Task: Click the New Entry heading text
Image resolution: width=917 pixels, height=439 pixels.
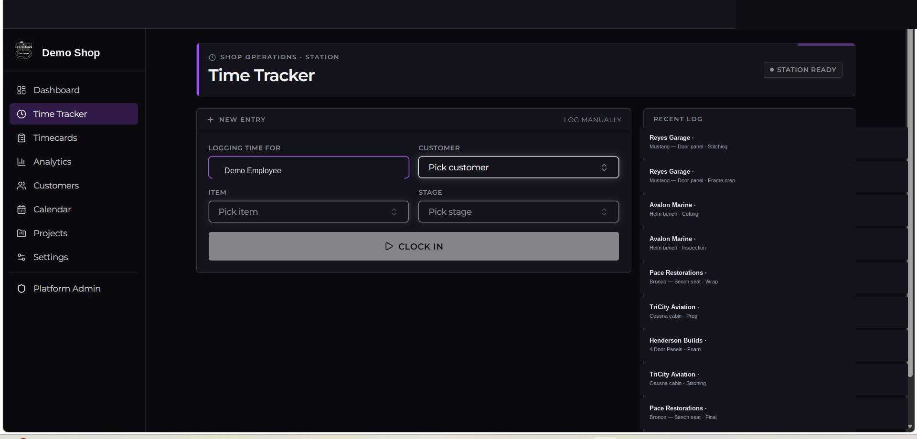Action: click(x=242, y=120)
